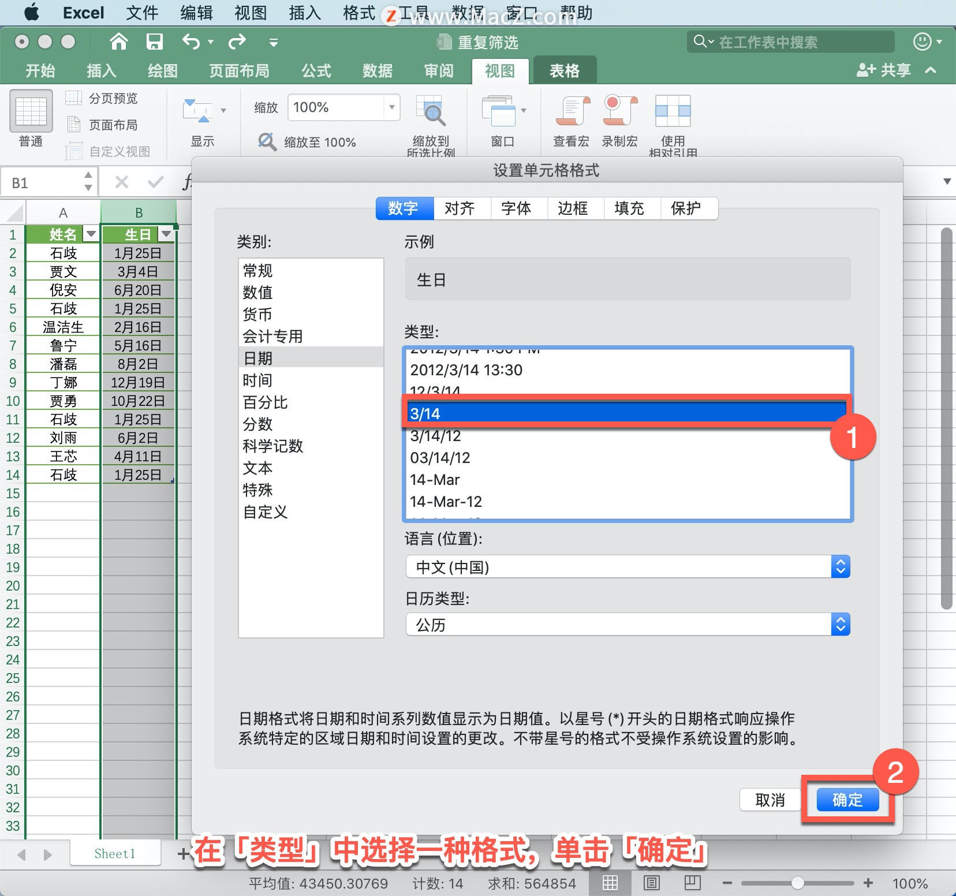This screenshot has height=896, width=956.
Task: Switch to the 对齐 dialog tab
Action: point(462,208)
